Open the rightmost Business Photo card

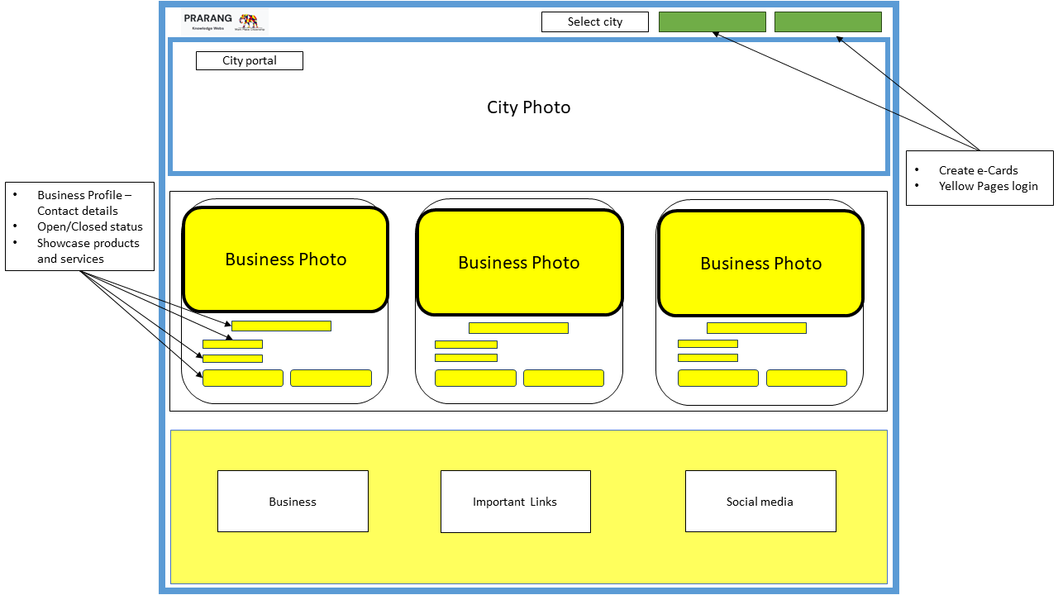click(x=760, y=263)
